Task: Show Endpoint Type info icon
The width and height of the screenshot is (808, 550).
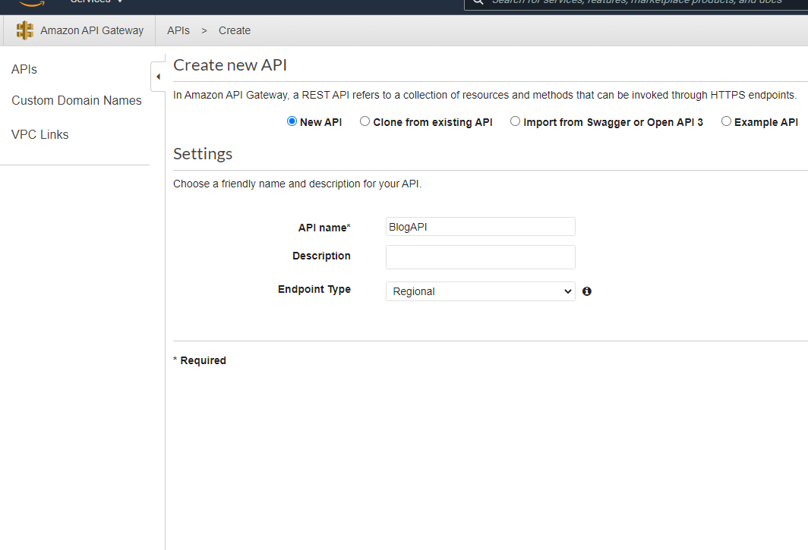Action: click(586, 291)
